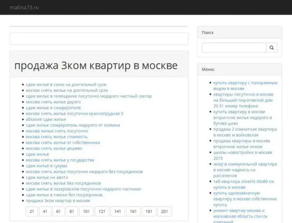Open the malina73.ru site title link
The image size is (292, 223).
pyautogui.click(x=24, y=8)
